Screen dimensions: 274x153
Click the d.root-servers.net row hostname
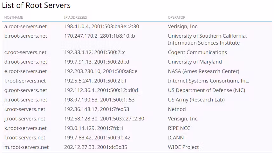coord(26,62)
